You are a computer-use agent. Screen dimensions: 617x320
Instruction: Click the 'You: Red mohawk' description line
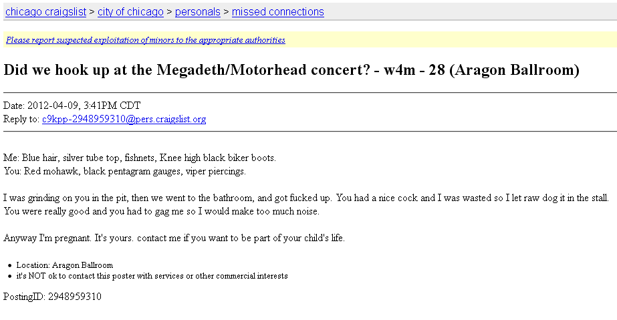click(125, 172)
